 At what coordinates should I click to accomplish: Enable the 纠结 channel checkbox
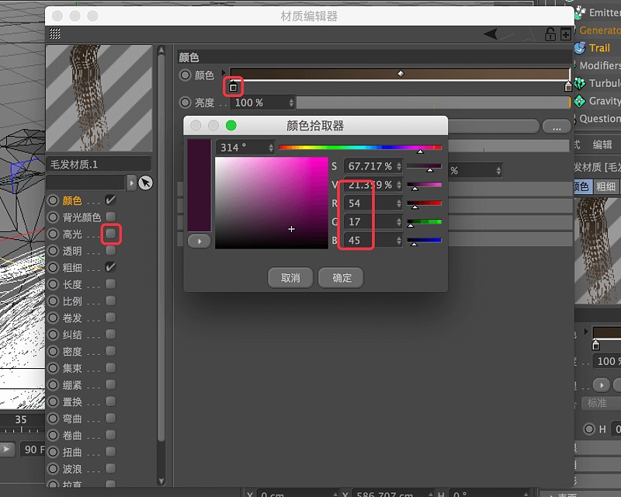[111, 334]
